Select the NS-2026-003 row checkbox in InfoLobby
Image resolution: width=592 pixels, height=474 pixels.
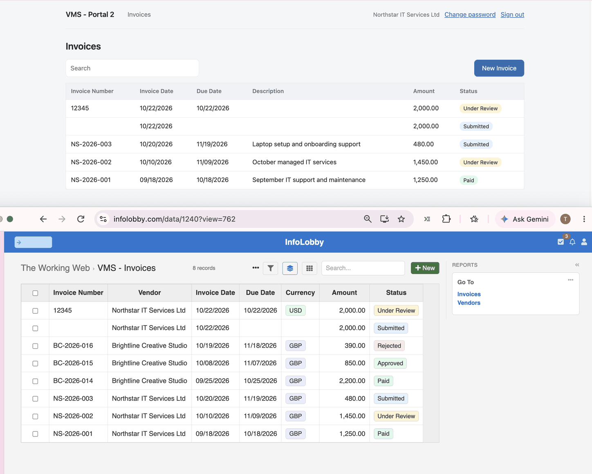pos(35,399)
